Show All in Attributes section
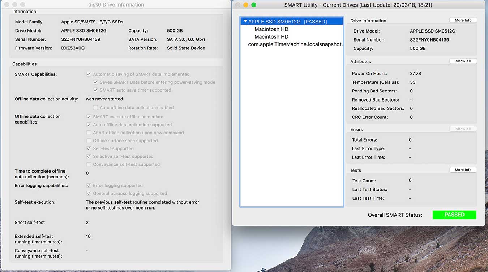Image resolution: width=488 pixels, height=272 pixels. click(x=463, y=61)
